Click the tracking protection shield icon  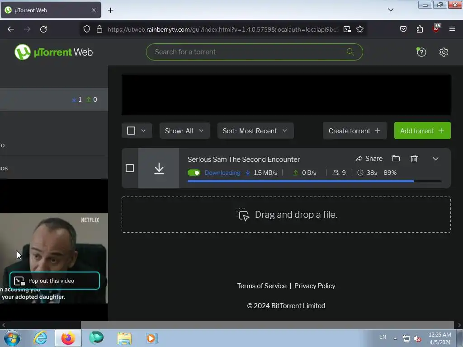[x=86, y=29]
